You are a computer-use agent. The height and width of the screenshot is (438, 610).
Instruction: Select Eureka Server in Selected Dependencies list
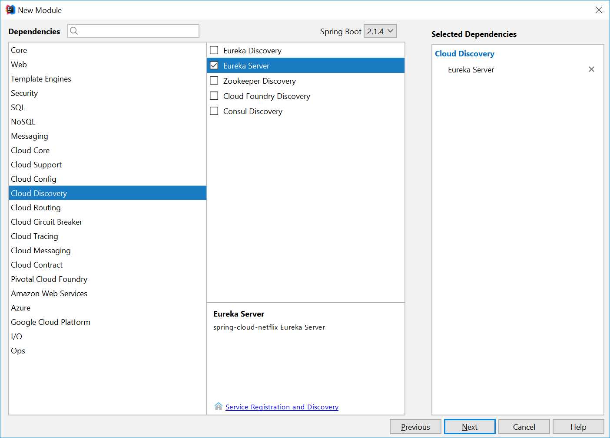pyautogui.click(x=471, y=70)
